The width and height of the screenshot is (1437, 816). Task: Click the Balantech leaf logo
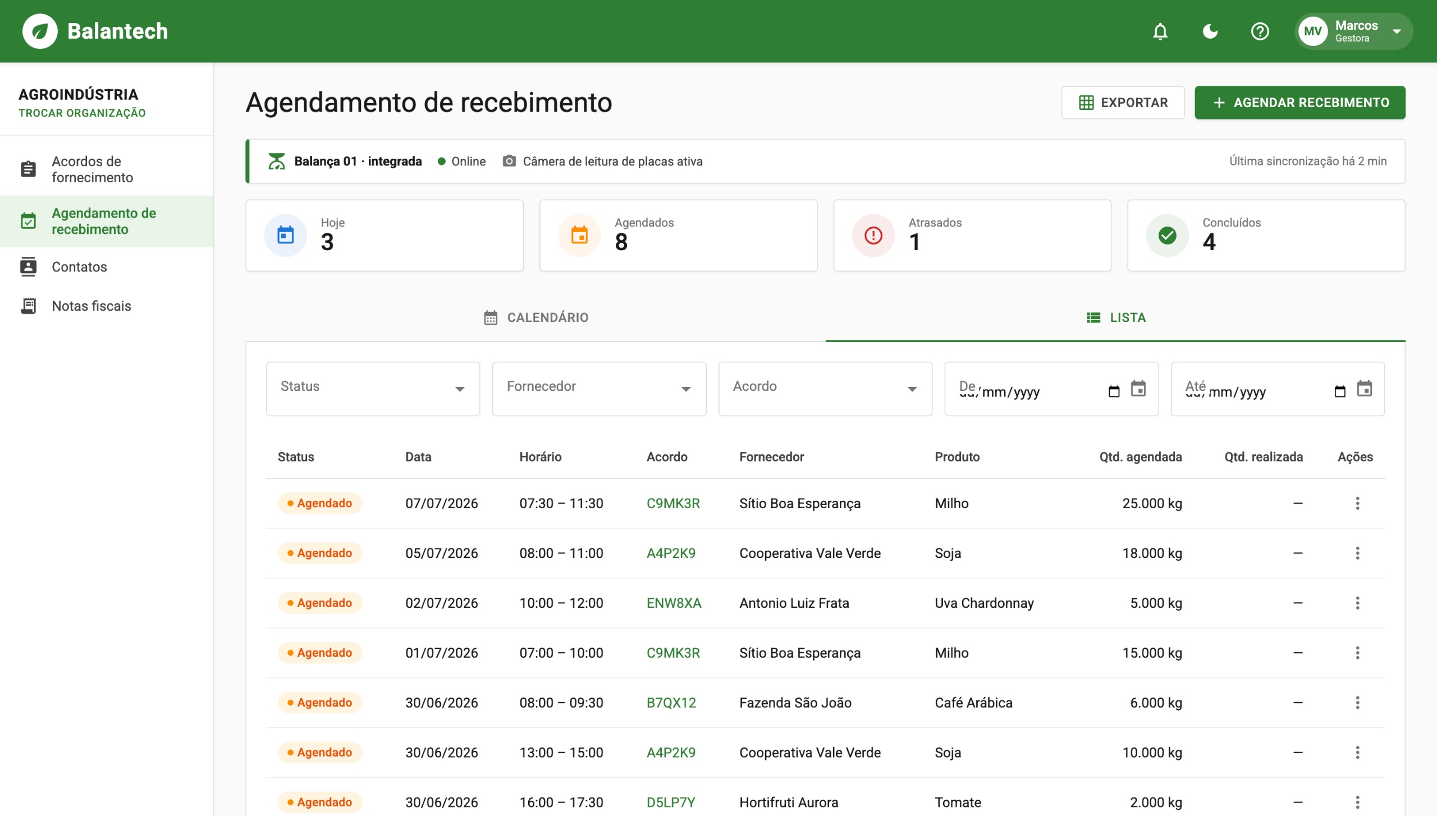tap(40, 31)
